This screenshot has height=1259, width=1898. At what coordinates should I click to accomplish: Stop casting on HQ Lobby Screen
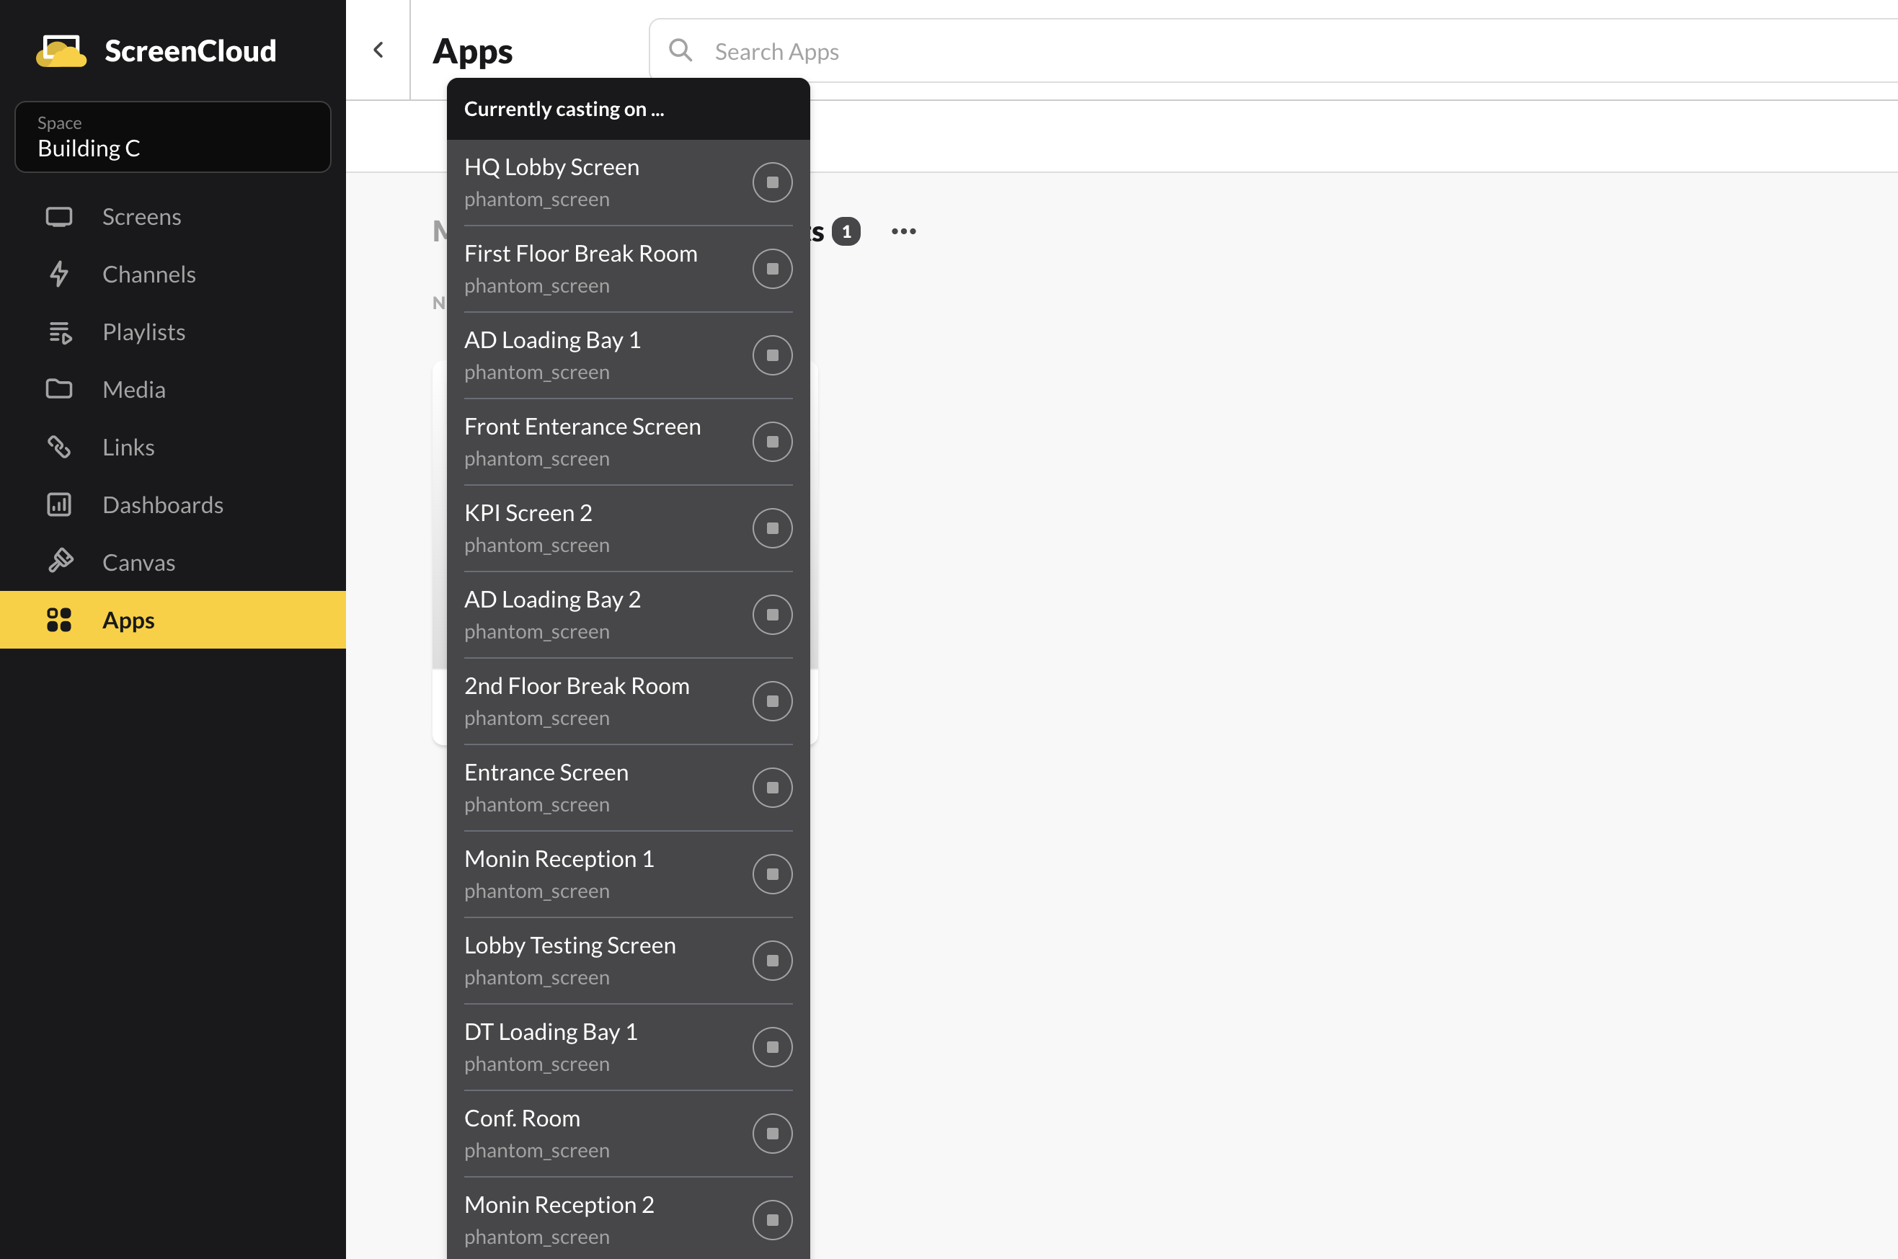click(x=772, y=182)
